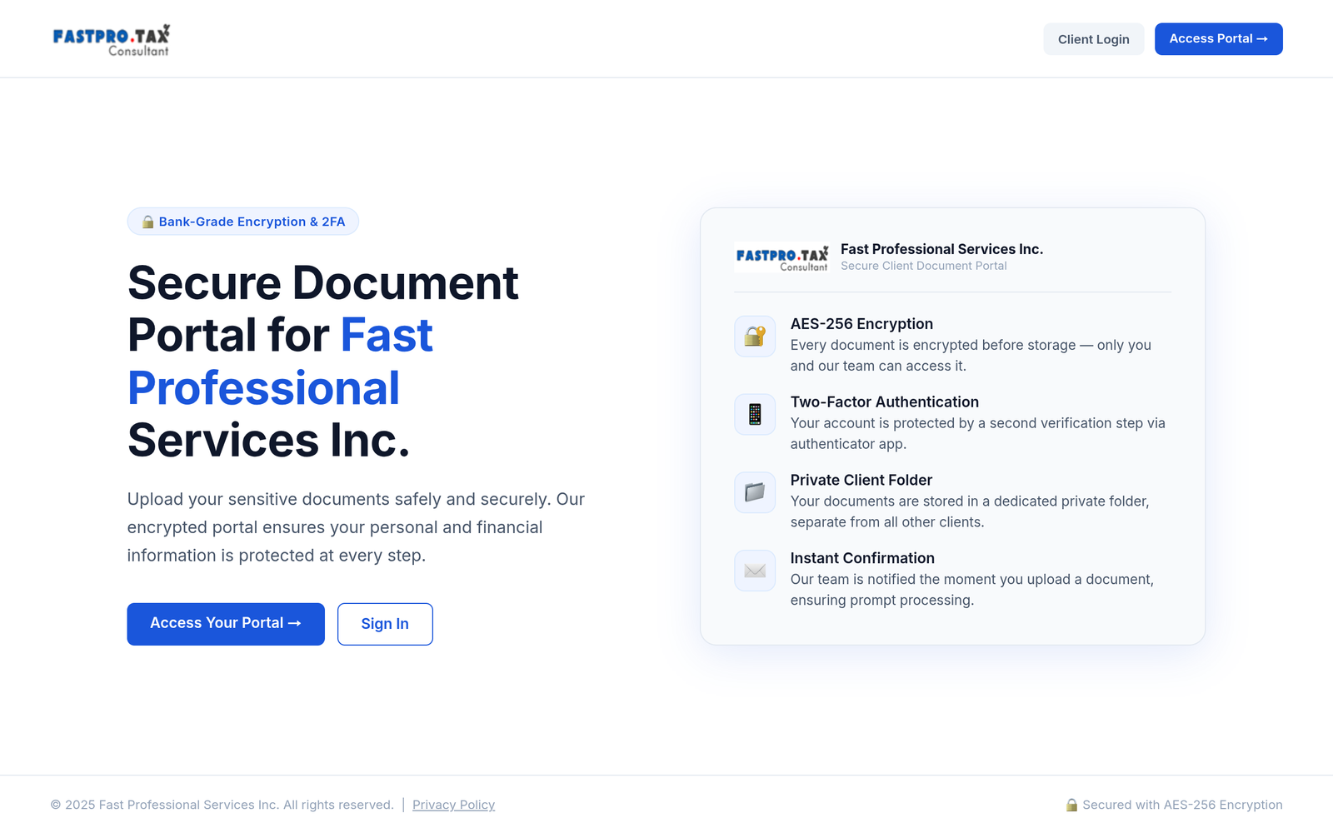Click the Instant Confirmation heading
The image size is (1333, 833).
pos(862,558)
